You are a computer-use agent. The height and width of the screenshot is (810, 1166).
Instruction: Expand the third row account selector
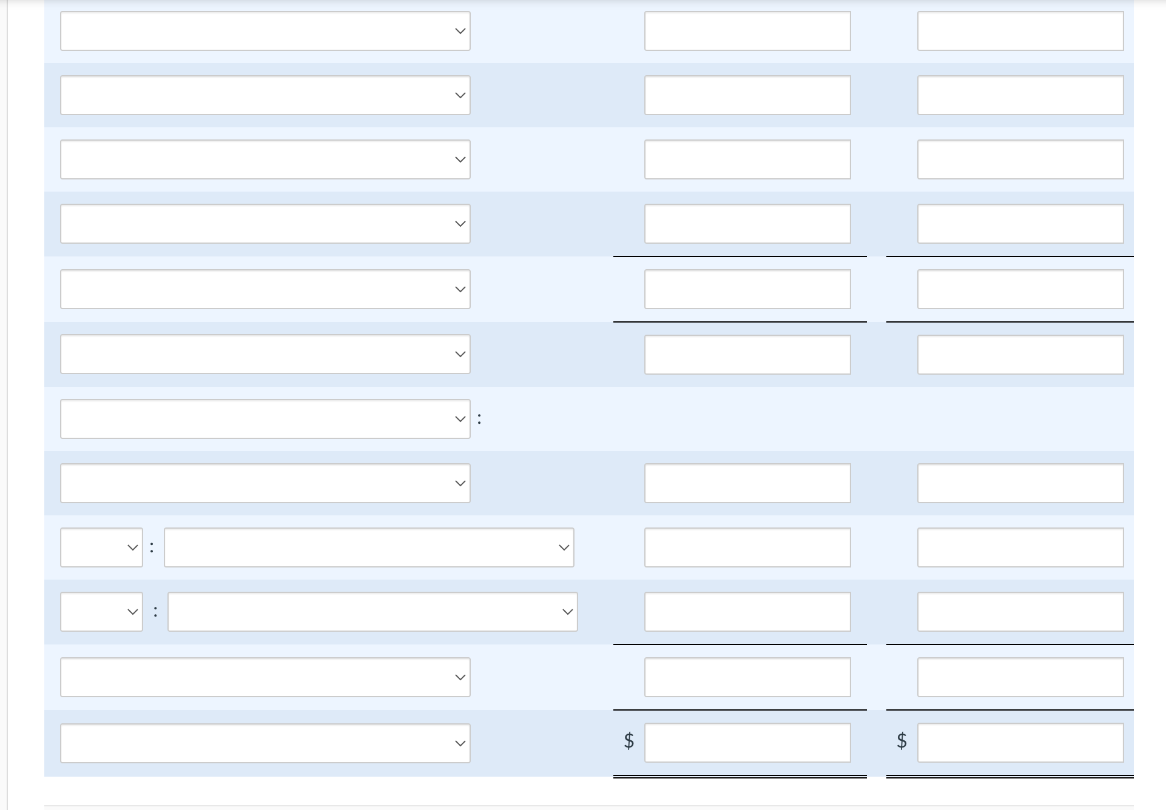tap(265, 159)
